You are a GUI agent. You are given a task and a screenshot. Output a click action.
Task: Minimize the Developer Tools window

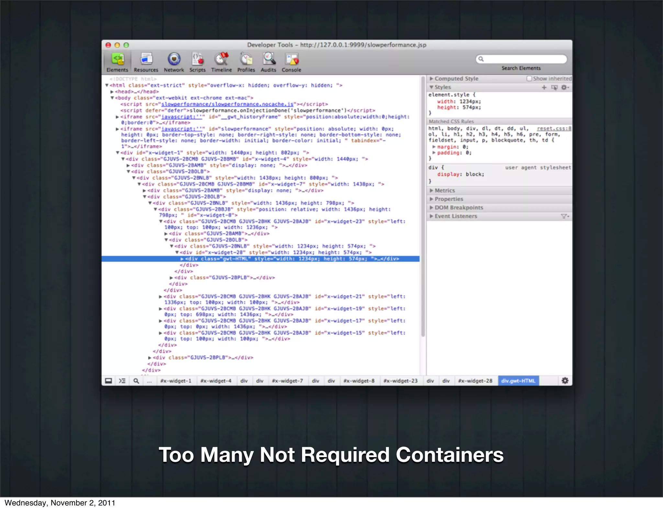point(117,45)
